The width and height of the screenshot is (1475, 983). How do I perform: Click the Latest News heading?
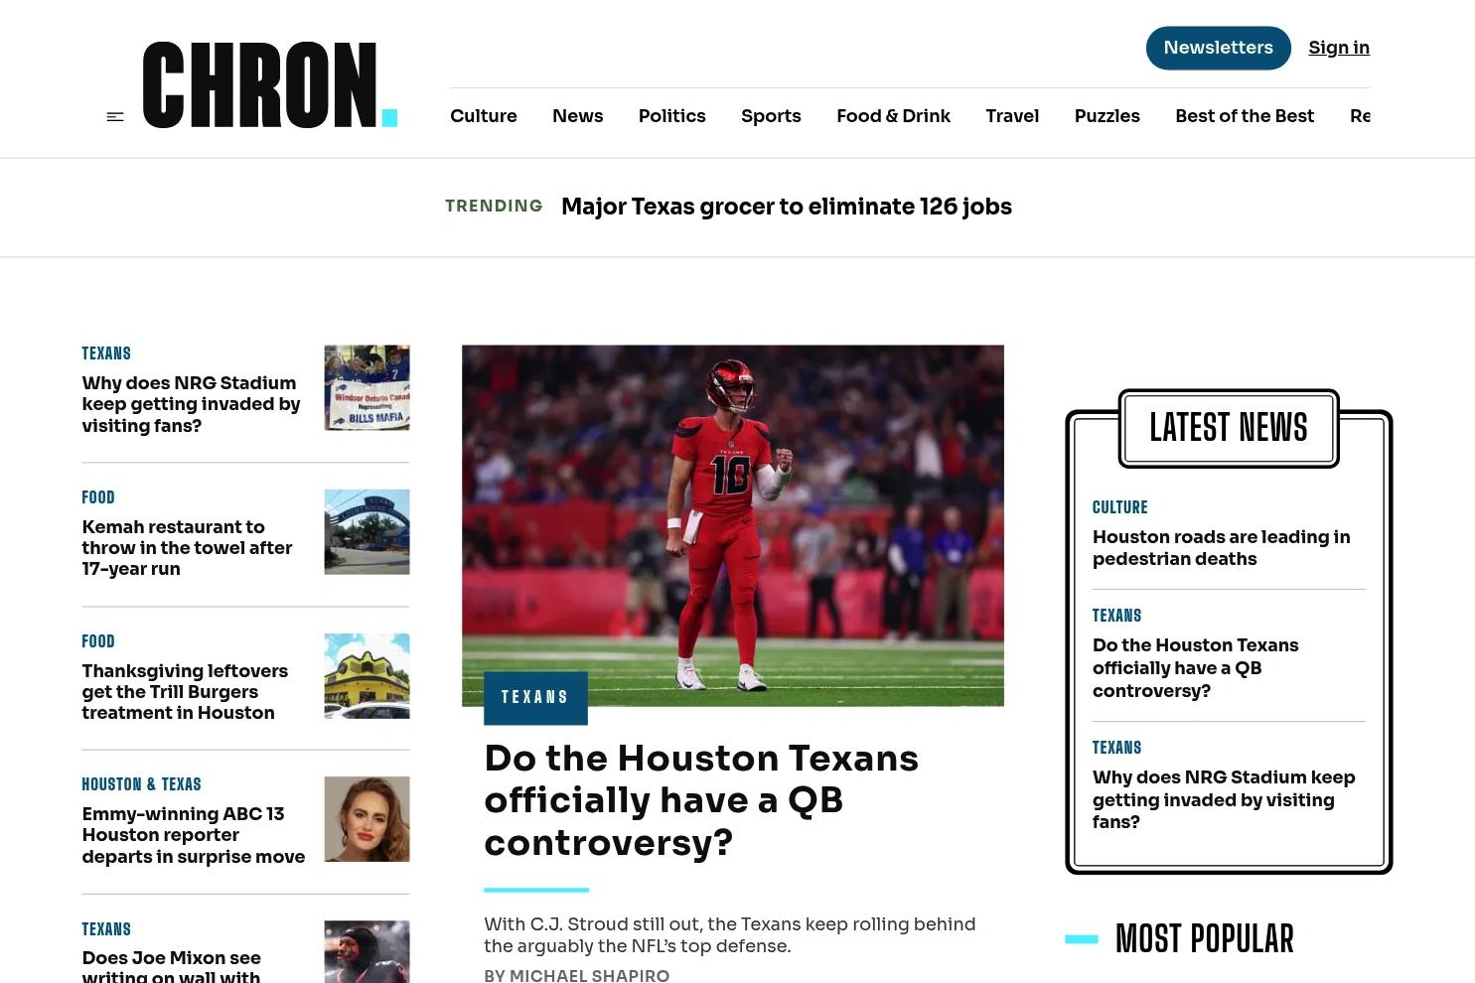[x=1229, y=428]
